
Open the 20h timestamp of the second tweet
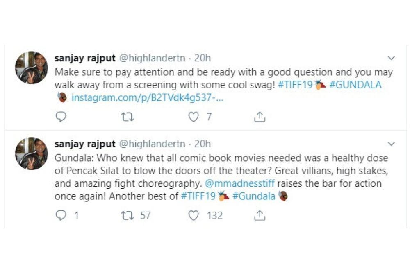click(x=203, y=144)
